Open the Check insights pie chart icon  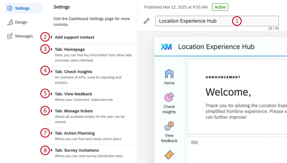click(169, 97)
